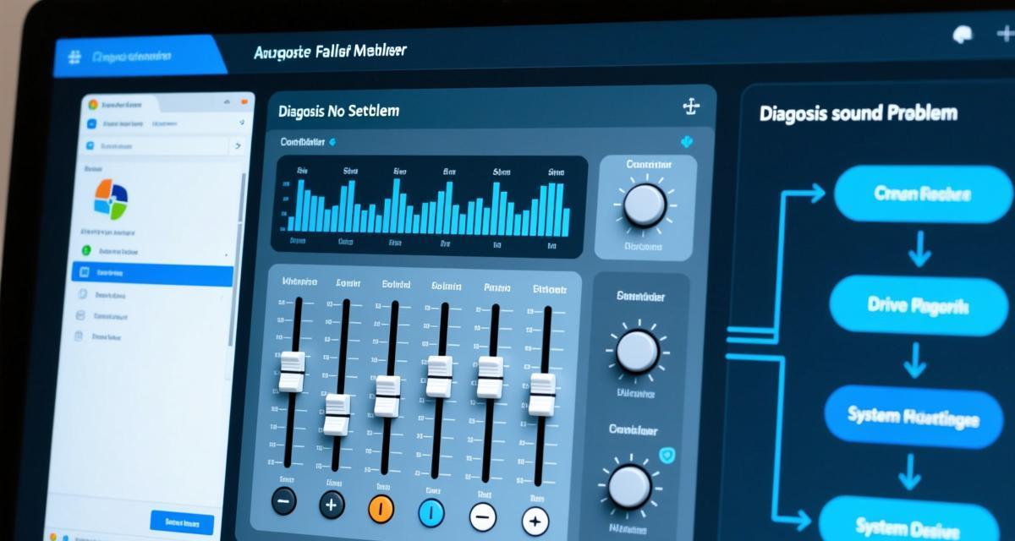Click the blue button at bottom of left panel
Screen dimensions: 1015x541
click(182, 522)
